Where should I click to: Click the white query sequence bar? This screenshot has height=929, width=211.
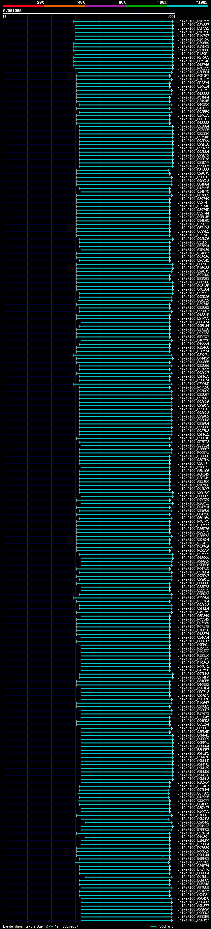point(89,14)
